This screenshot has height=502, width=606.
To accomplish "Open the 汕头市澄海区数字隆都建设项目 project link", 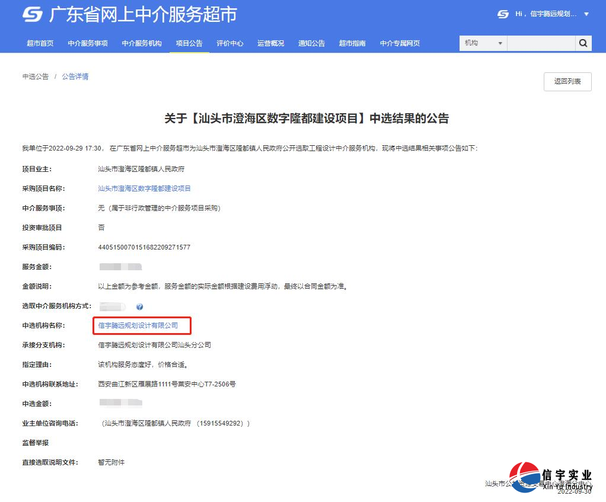I will [x=144, y=188].
